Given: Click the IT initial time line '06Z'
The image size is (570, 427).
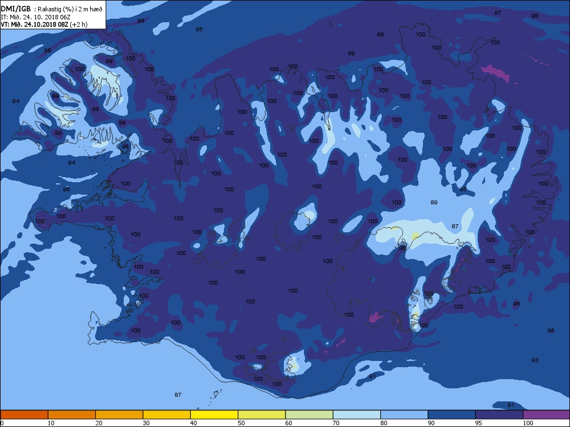Looking at the screenshot, I should coord(35,17).
